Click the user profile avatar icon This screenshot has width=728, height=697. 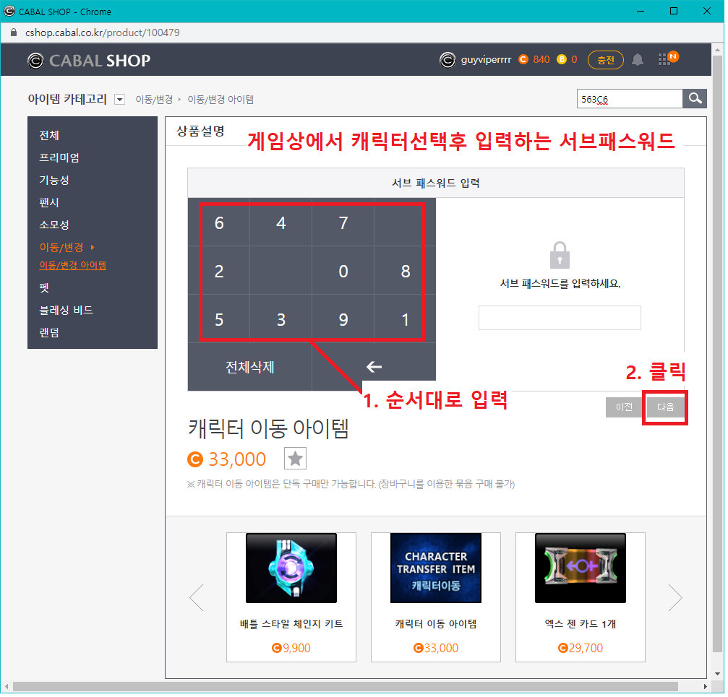coord(450,60)
